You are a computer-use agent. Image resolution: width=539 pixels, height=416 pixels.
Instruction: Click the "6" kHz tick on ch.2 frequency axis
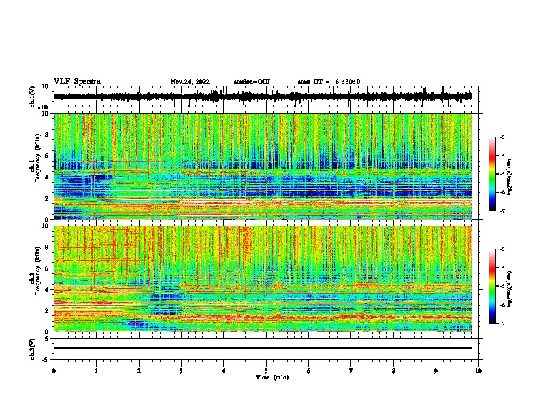point(48,268)
